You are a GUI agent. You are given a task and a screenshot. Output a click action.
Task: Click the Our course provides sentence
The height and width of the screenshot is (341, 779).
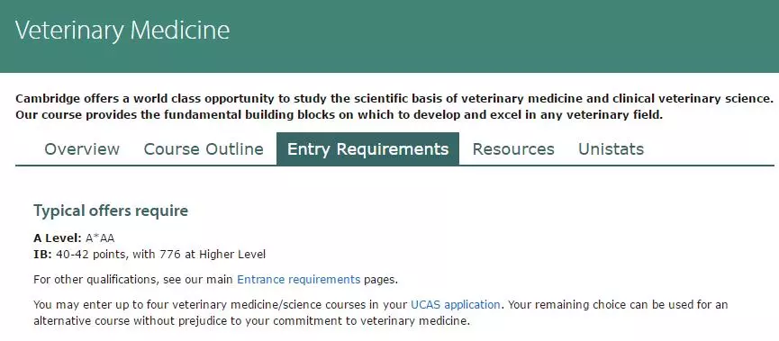point(339,115)
